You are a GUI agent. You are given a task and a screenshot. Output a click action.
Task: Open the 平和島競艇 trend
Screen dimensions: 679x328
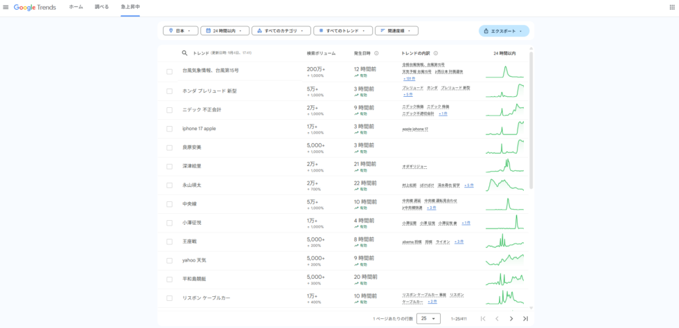click(x=194, y=279)
